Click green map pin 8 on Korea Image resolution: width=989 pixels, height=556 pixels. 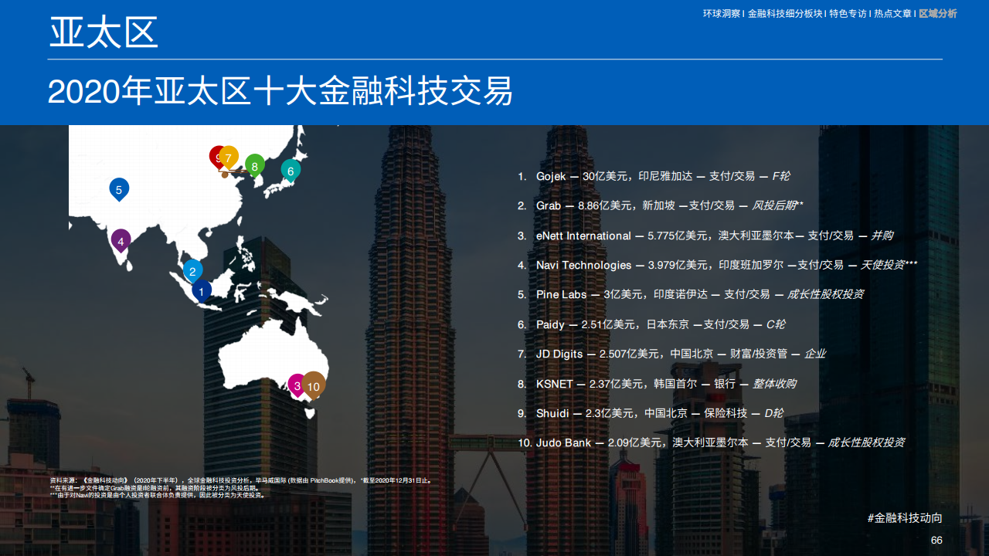point(255,166)
